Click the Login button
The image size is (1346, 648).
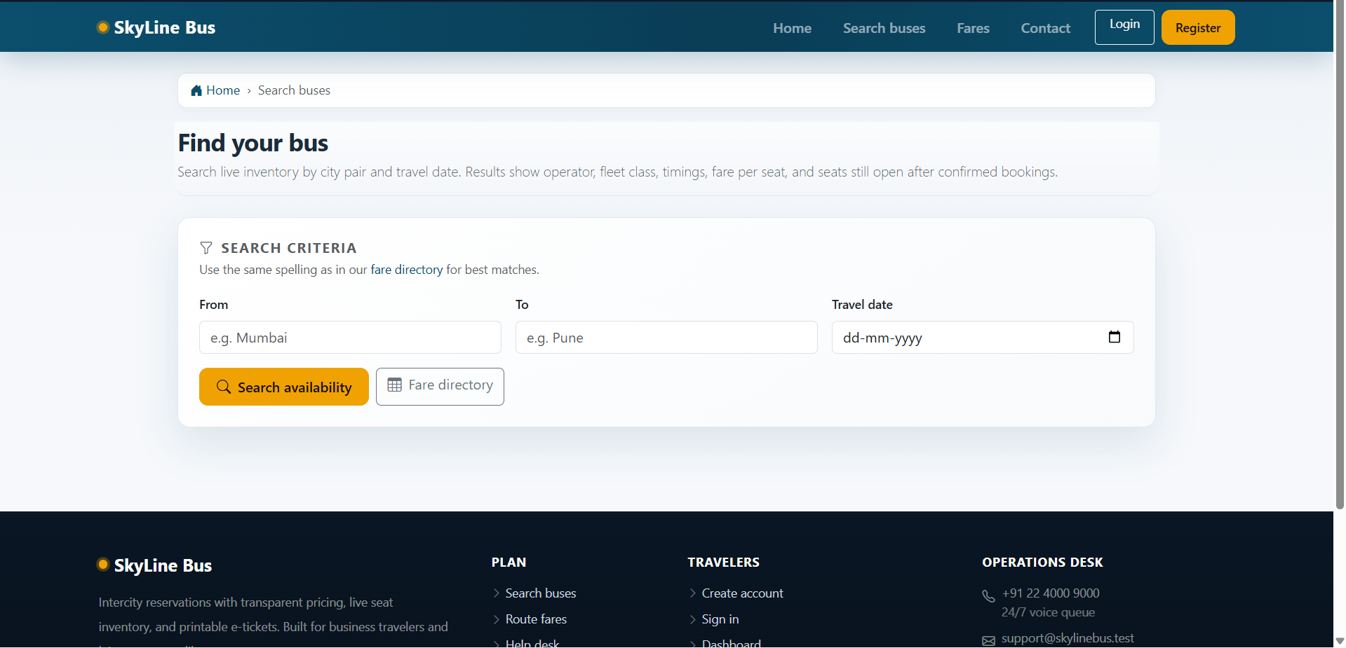1124,27
